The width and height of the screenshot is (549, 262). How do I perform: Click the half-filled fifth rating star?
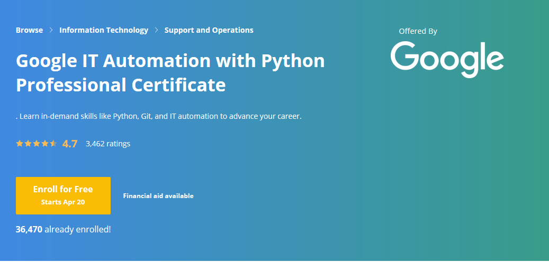53,143
